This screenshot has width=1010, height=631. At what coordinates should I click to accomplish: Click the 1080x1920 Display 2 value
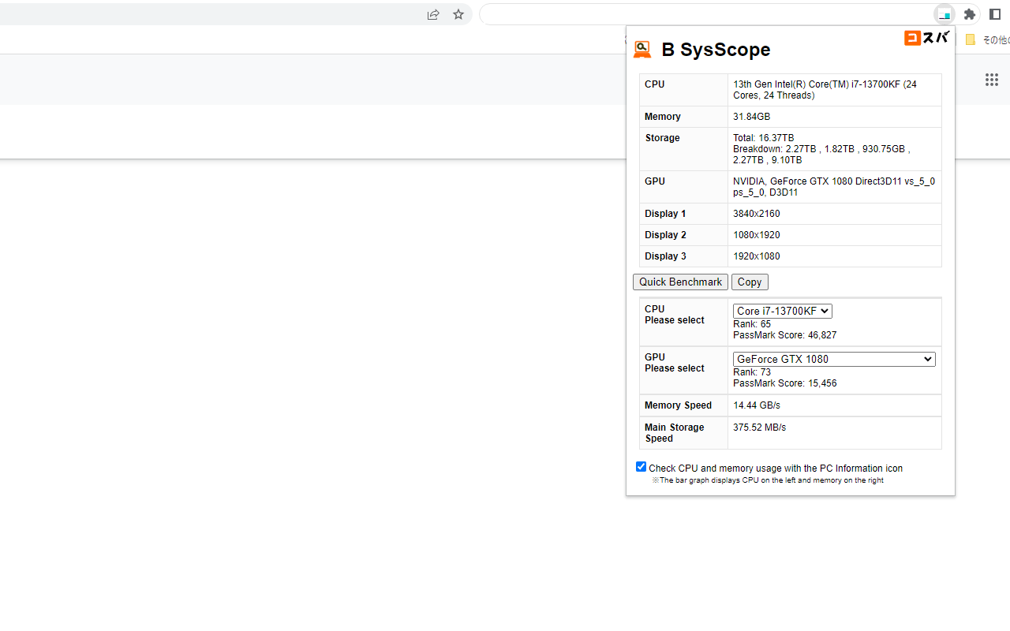pos(757,235)
